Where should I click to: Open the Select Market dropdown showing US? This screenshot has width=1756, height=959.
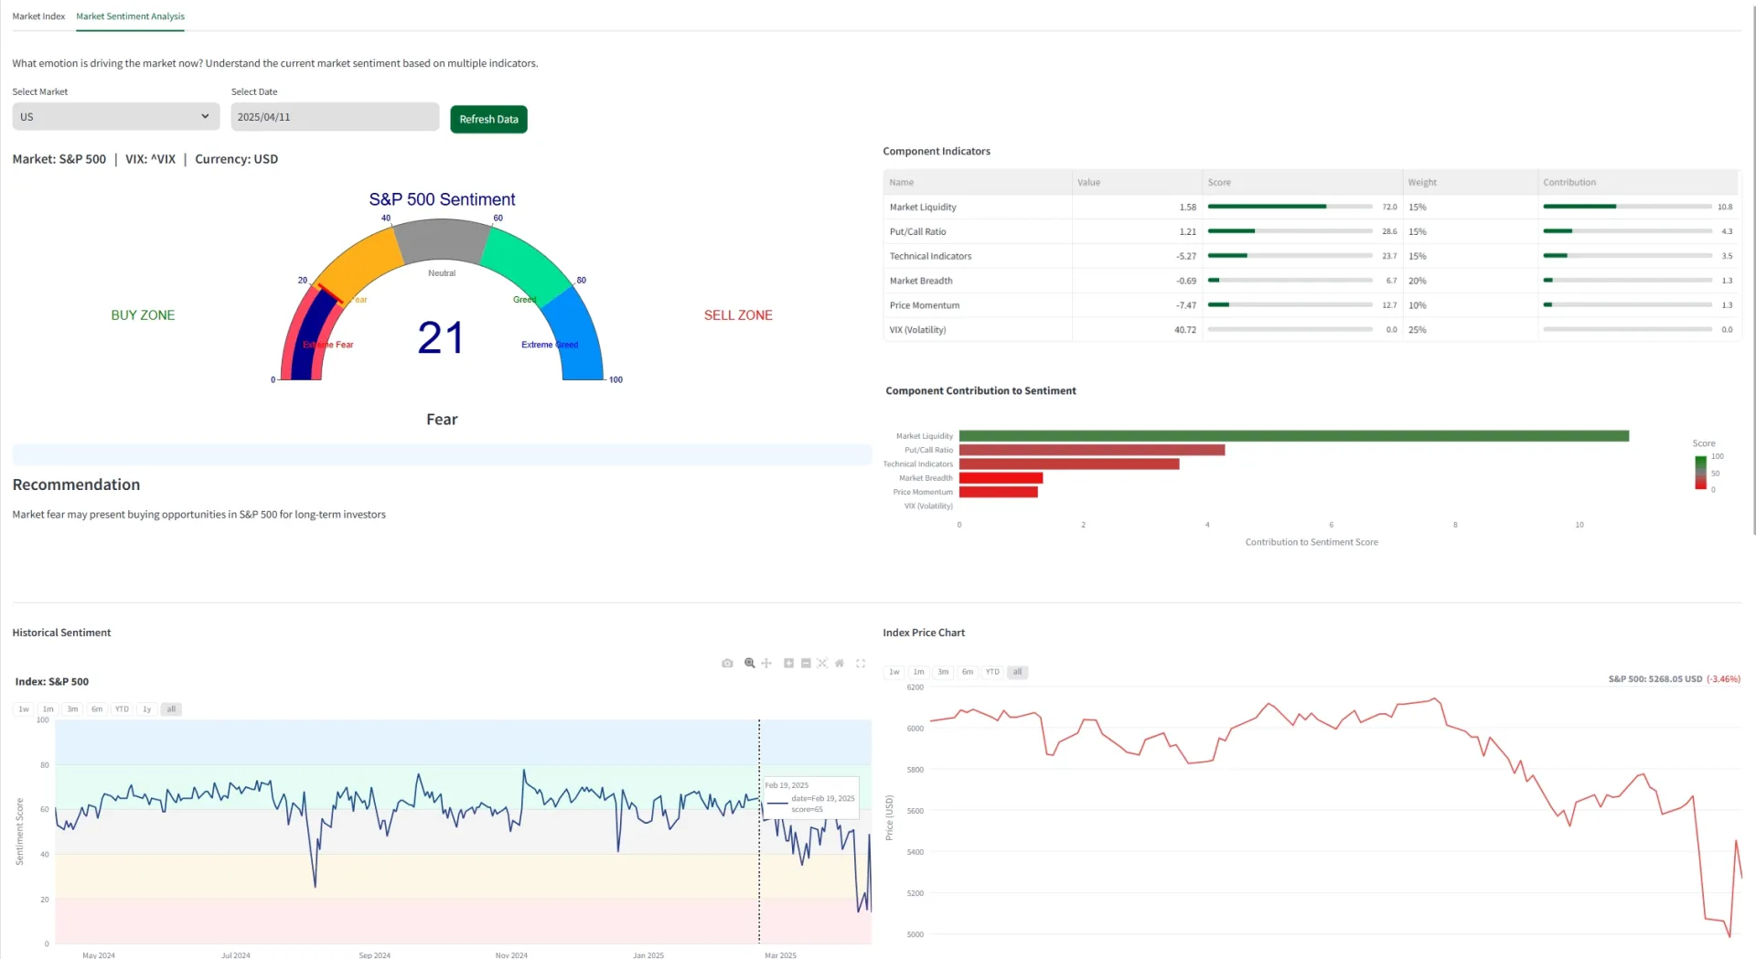(x=115, y=117)
